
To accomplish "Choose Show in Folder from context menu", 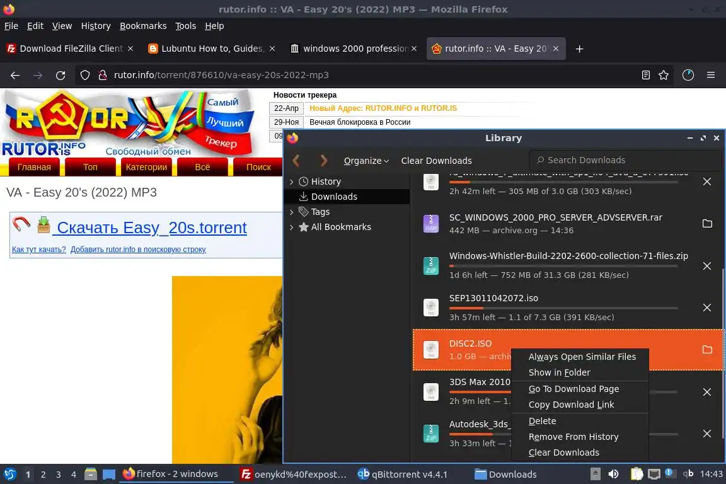I will click(x=580, y=372).
